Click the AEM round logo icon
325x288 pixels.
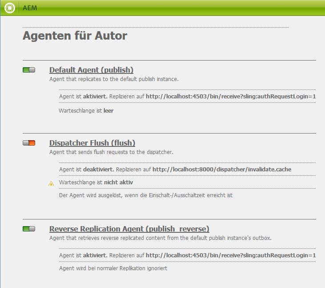point(10,8)
